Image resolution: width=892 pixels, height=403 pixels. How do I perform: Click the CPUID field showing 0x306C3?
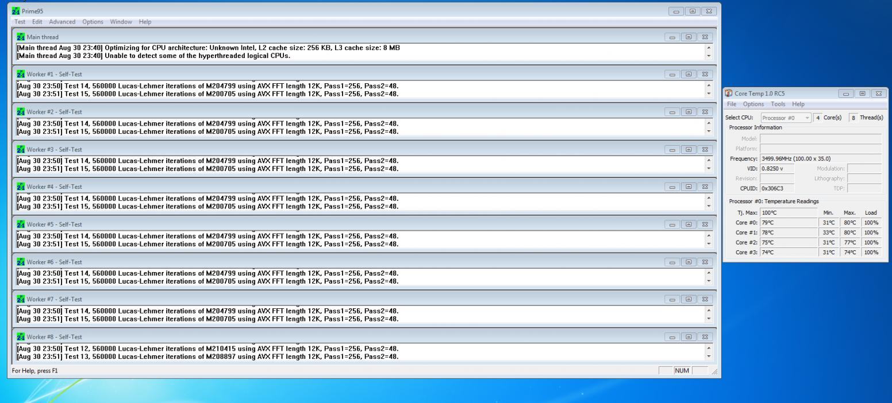tap(776, 188)
